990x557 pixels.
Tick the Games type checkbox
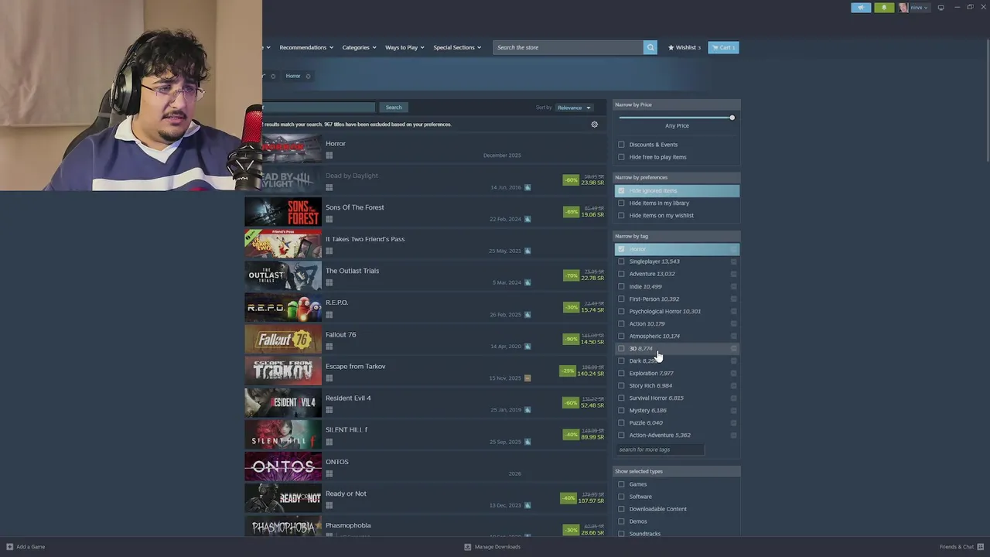621,484
